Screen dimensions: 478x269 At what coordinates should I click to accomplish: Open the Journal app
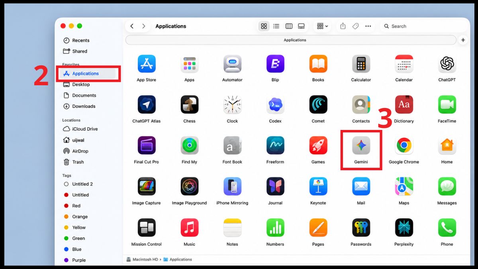(275, 187)
